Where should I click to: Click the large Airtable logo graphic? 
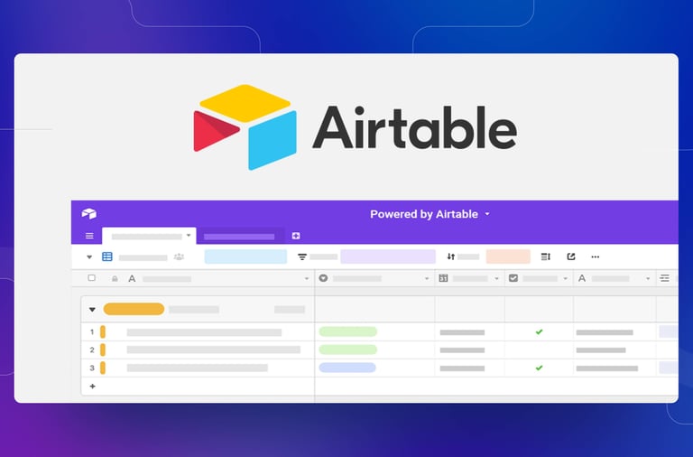356,127
